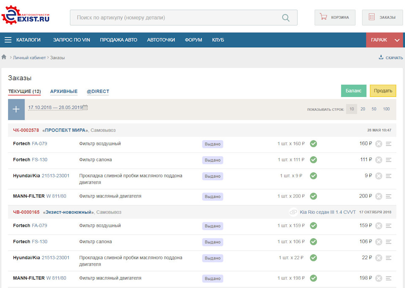Open row menu icon for 106 ₽ item
405x288 pixels.
389,242
